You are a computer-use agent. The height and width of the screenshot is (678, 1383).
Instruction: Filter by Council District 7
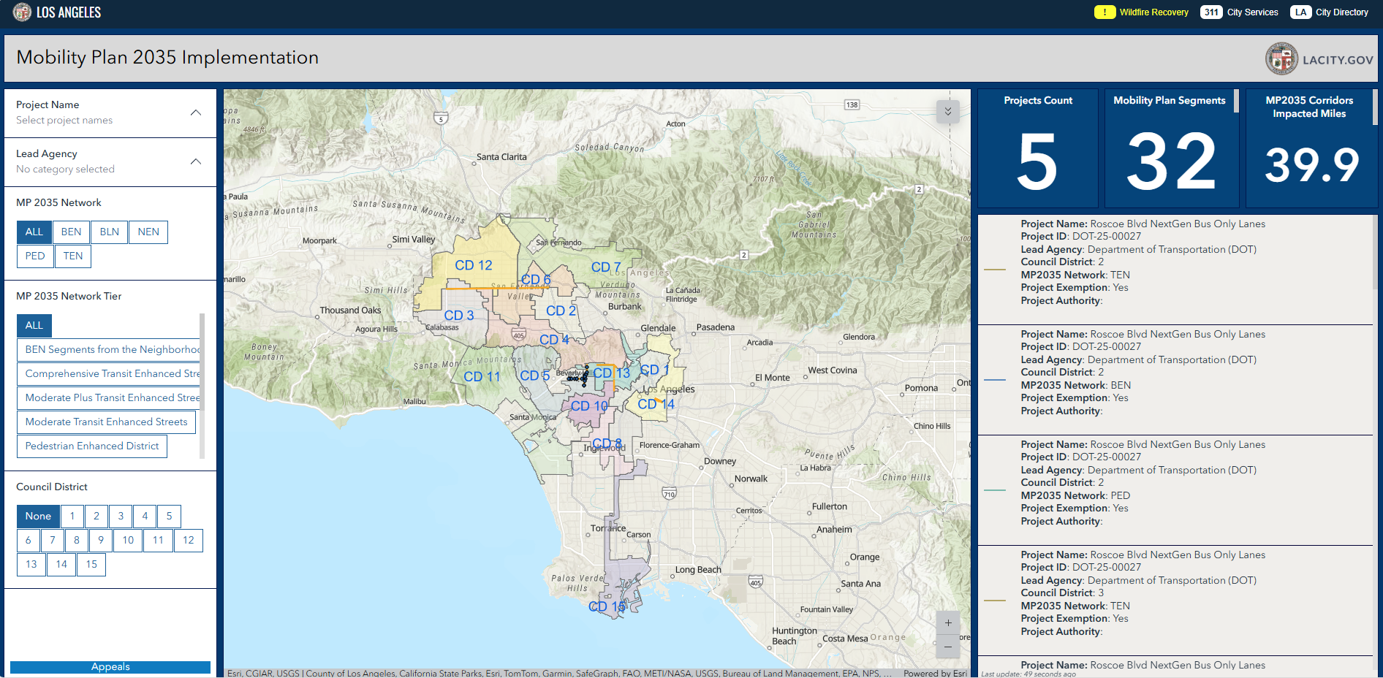pos(53,541)
